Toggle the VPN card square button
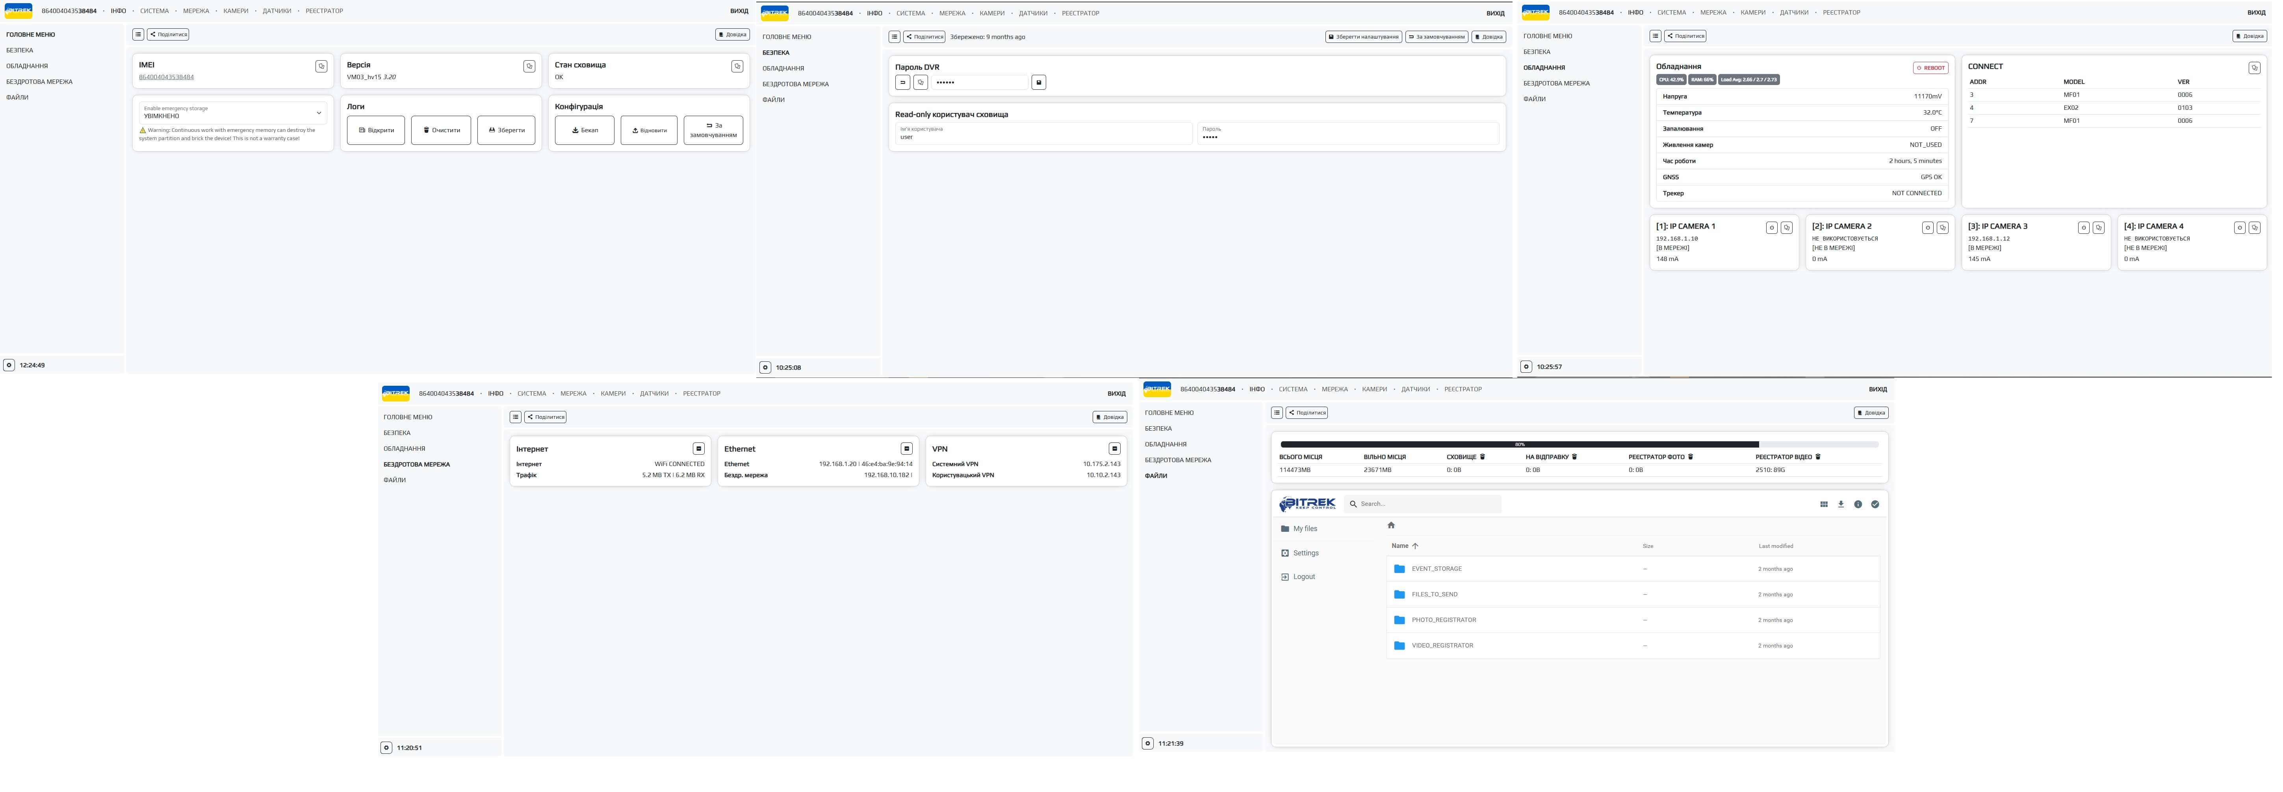Screen dimensions: 2283x792 click(x=1114, y=449)
